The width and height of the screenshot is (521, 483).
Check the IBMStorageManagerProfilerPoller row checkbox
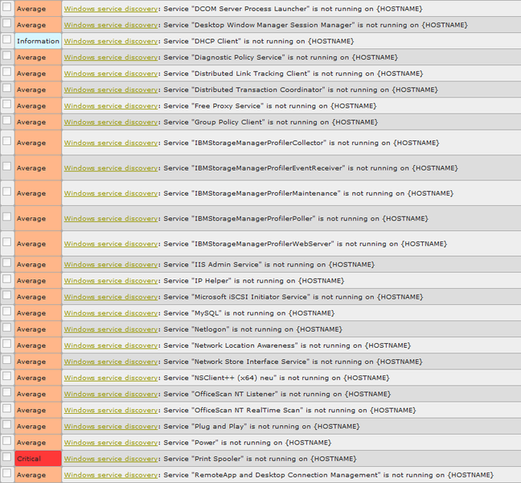7,217
